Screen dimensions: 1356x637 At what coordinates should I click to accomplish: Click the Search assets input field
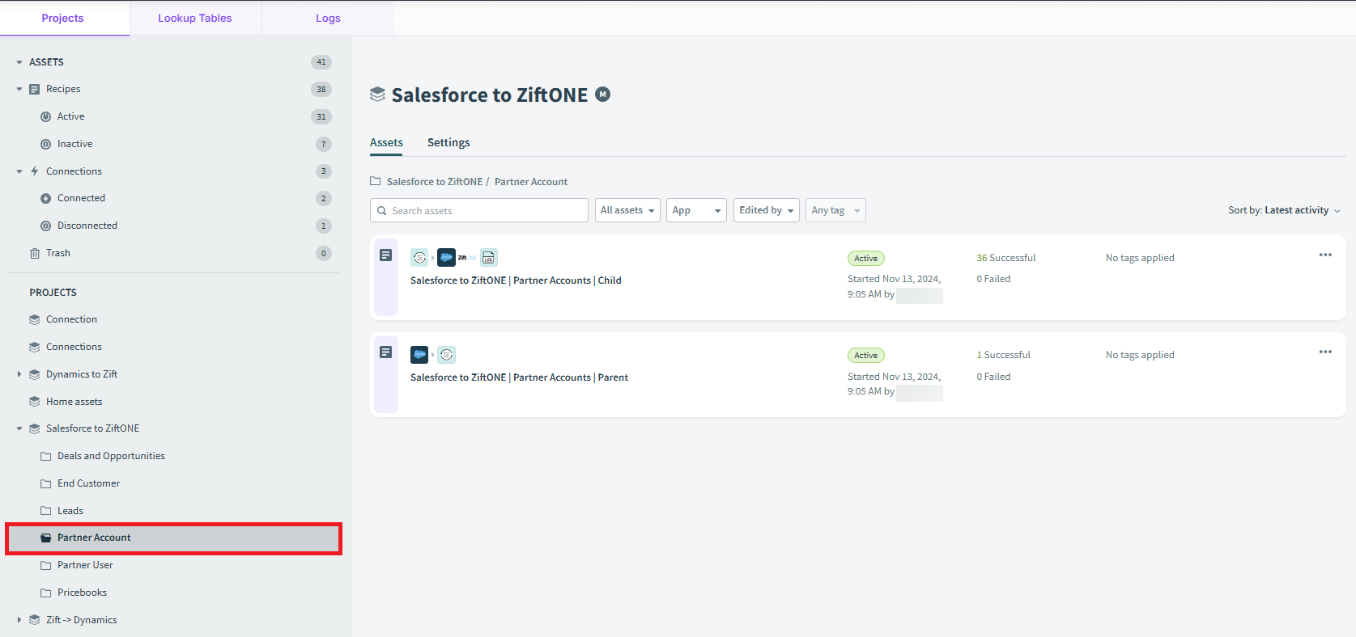pos(479,210)
